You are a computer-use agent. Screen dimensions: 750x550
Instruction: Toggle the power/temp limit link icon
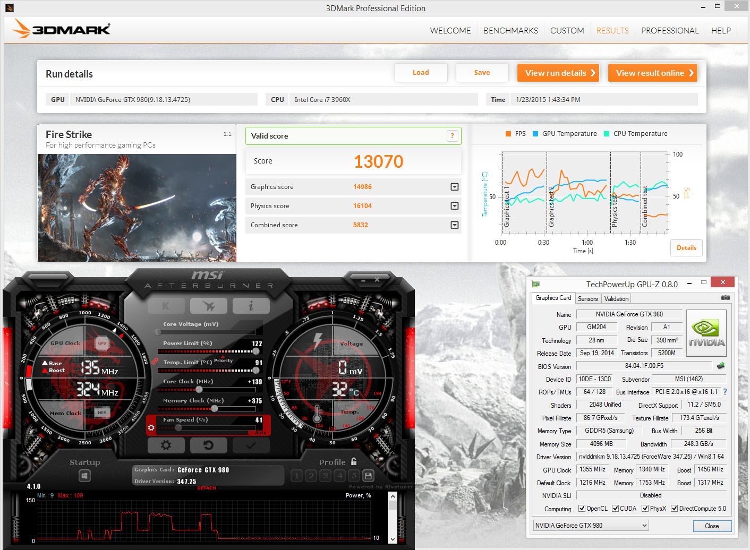click(x=155, y=361)
